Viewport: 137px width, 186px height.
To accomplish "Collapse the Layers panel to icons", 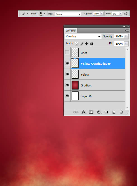I will (x=124, y=26).
